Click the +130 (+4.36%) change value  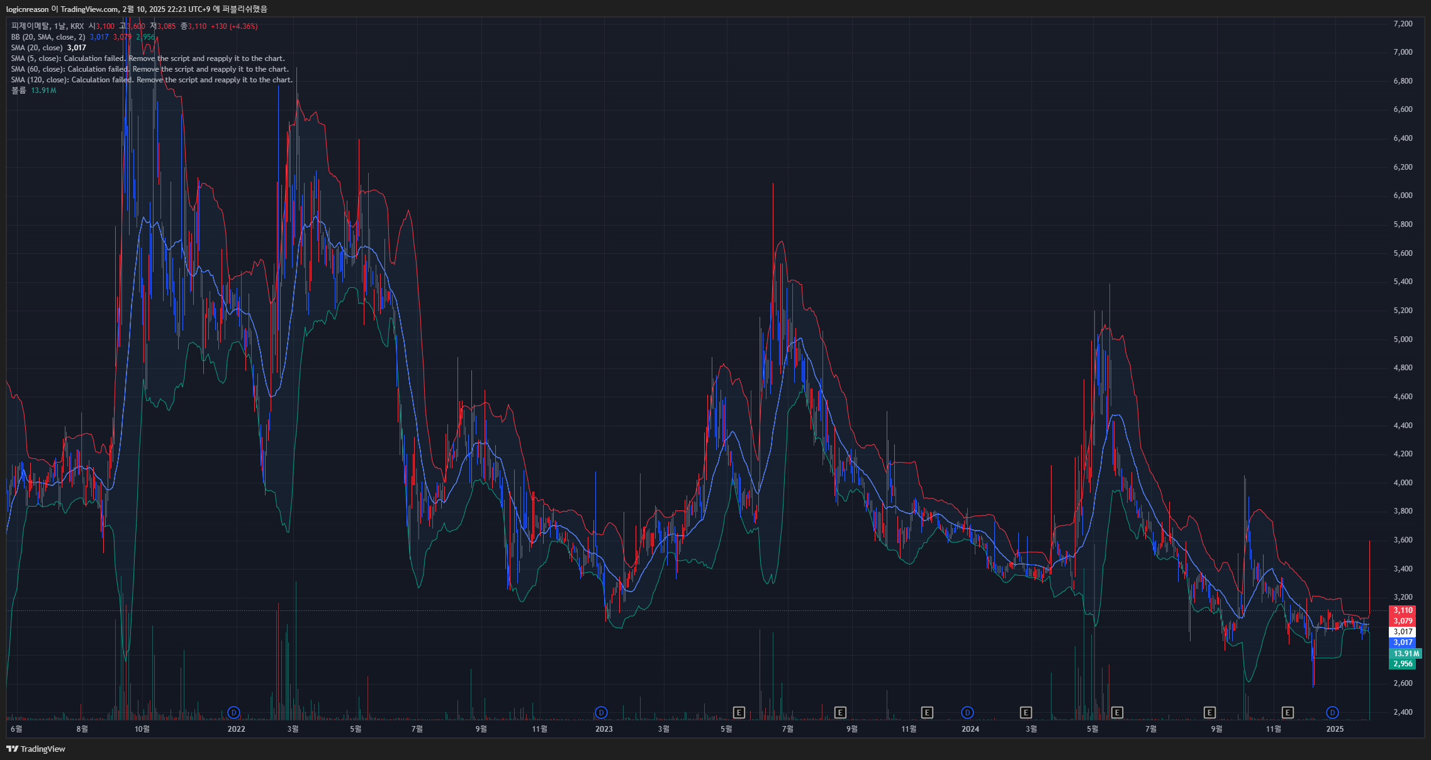(234, 26)
